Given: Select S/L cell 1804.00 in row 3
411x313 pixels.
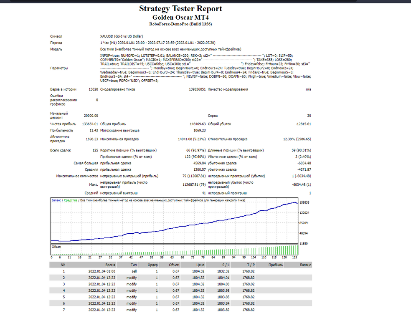Looking at the screenshot, I should coord(223,284).
